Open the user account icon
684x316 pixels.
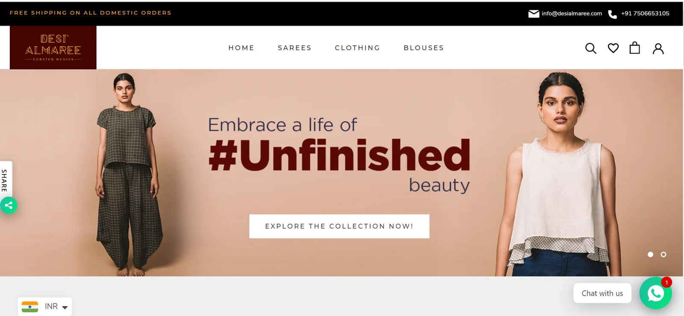click(x=658, y=49)
